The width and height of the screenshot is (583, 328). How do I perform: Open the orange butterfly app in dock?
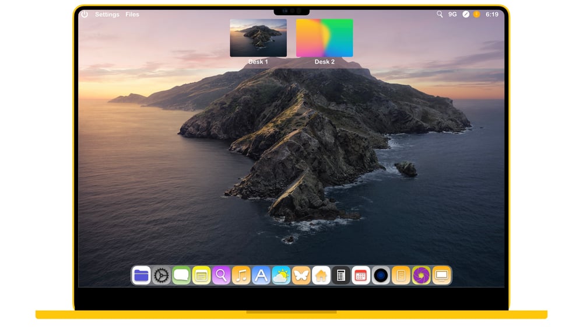301,275
